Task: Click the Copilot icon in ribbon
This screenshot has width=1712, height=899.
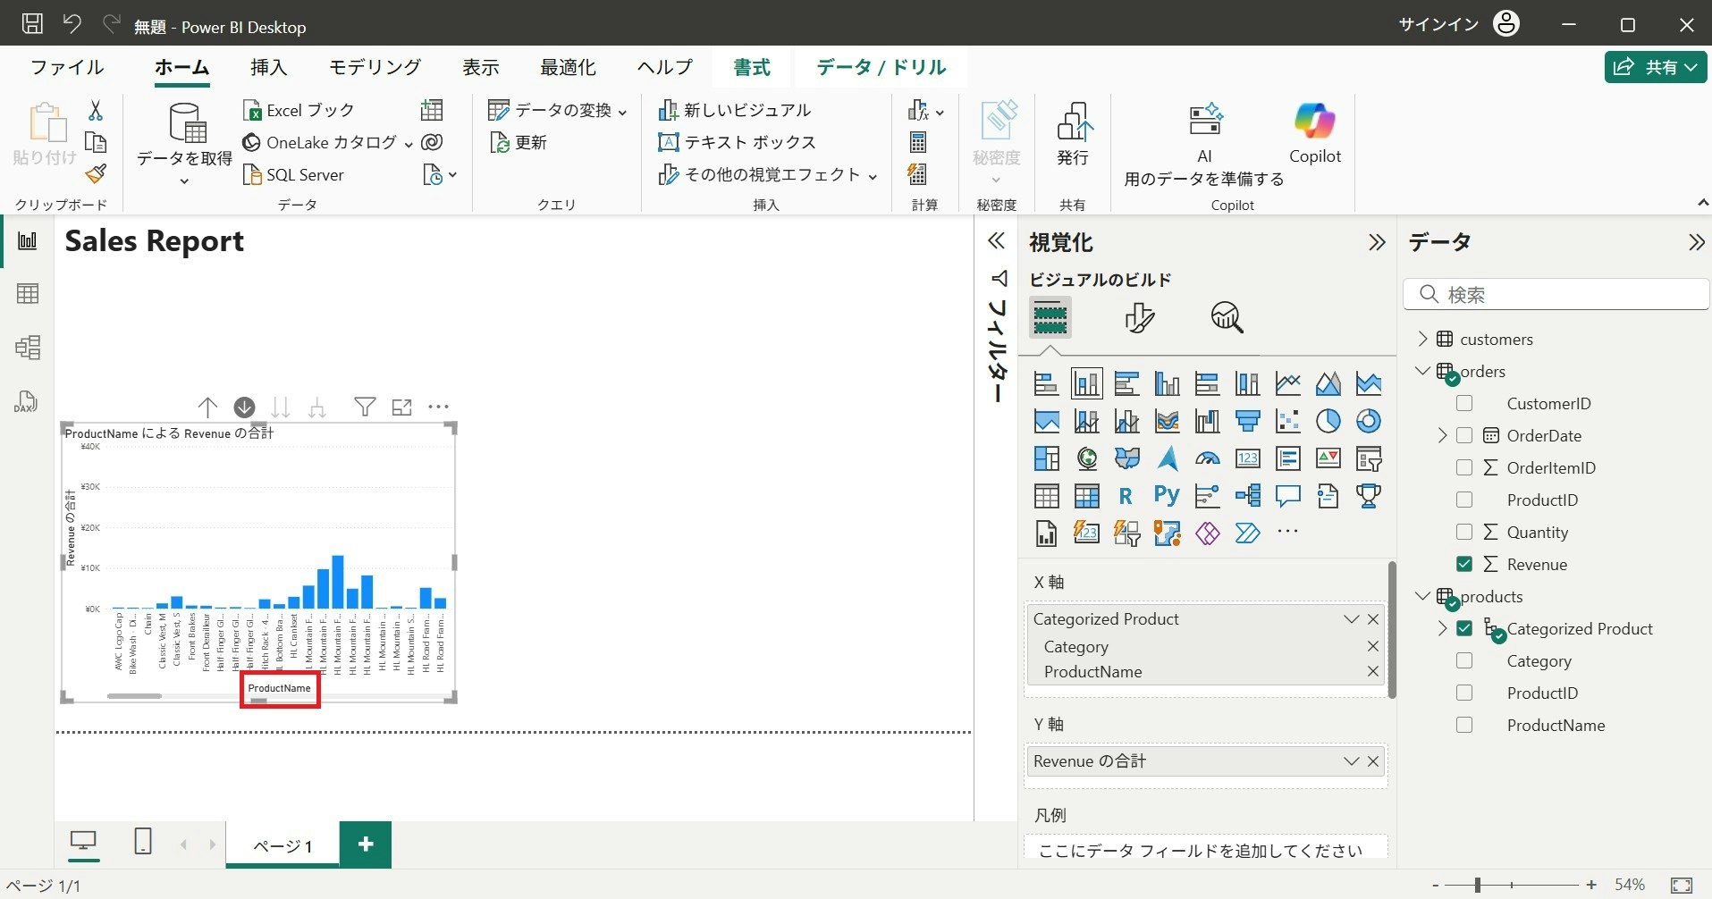Action: click(x=1314, y=133)
